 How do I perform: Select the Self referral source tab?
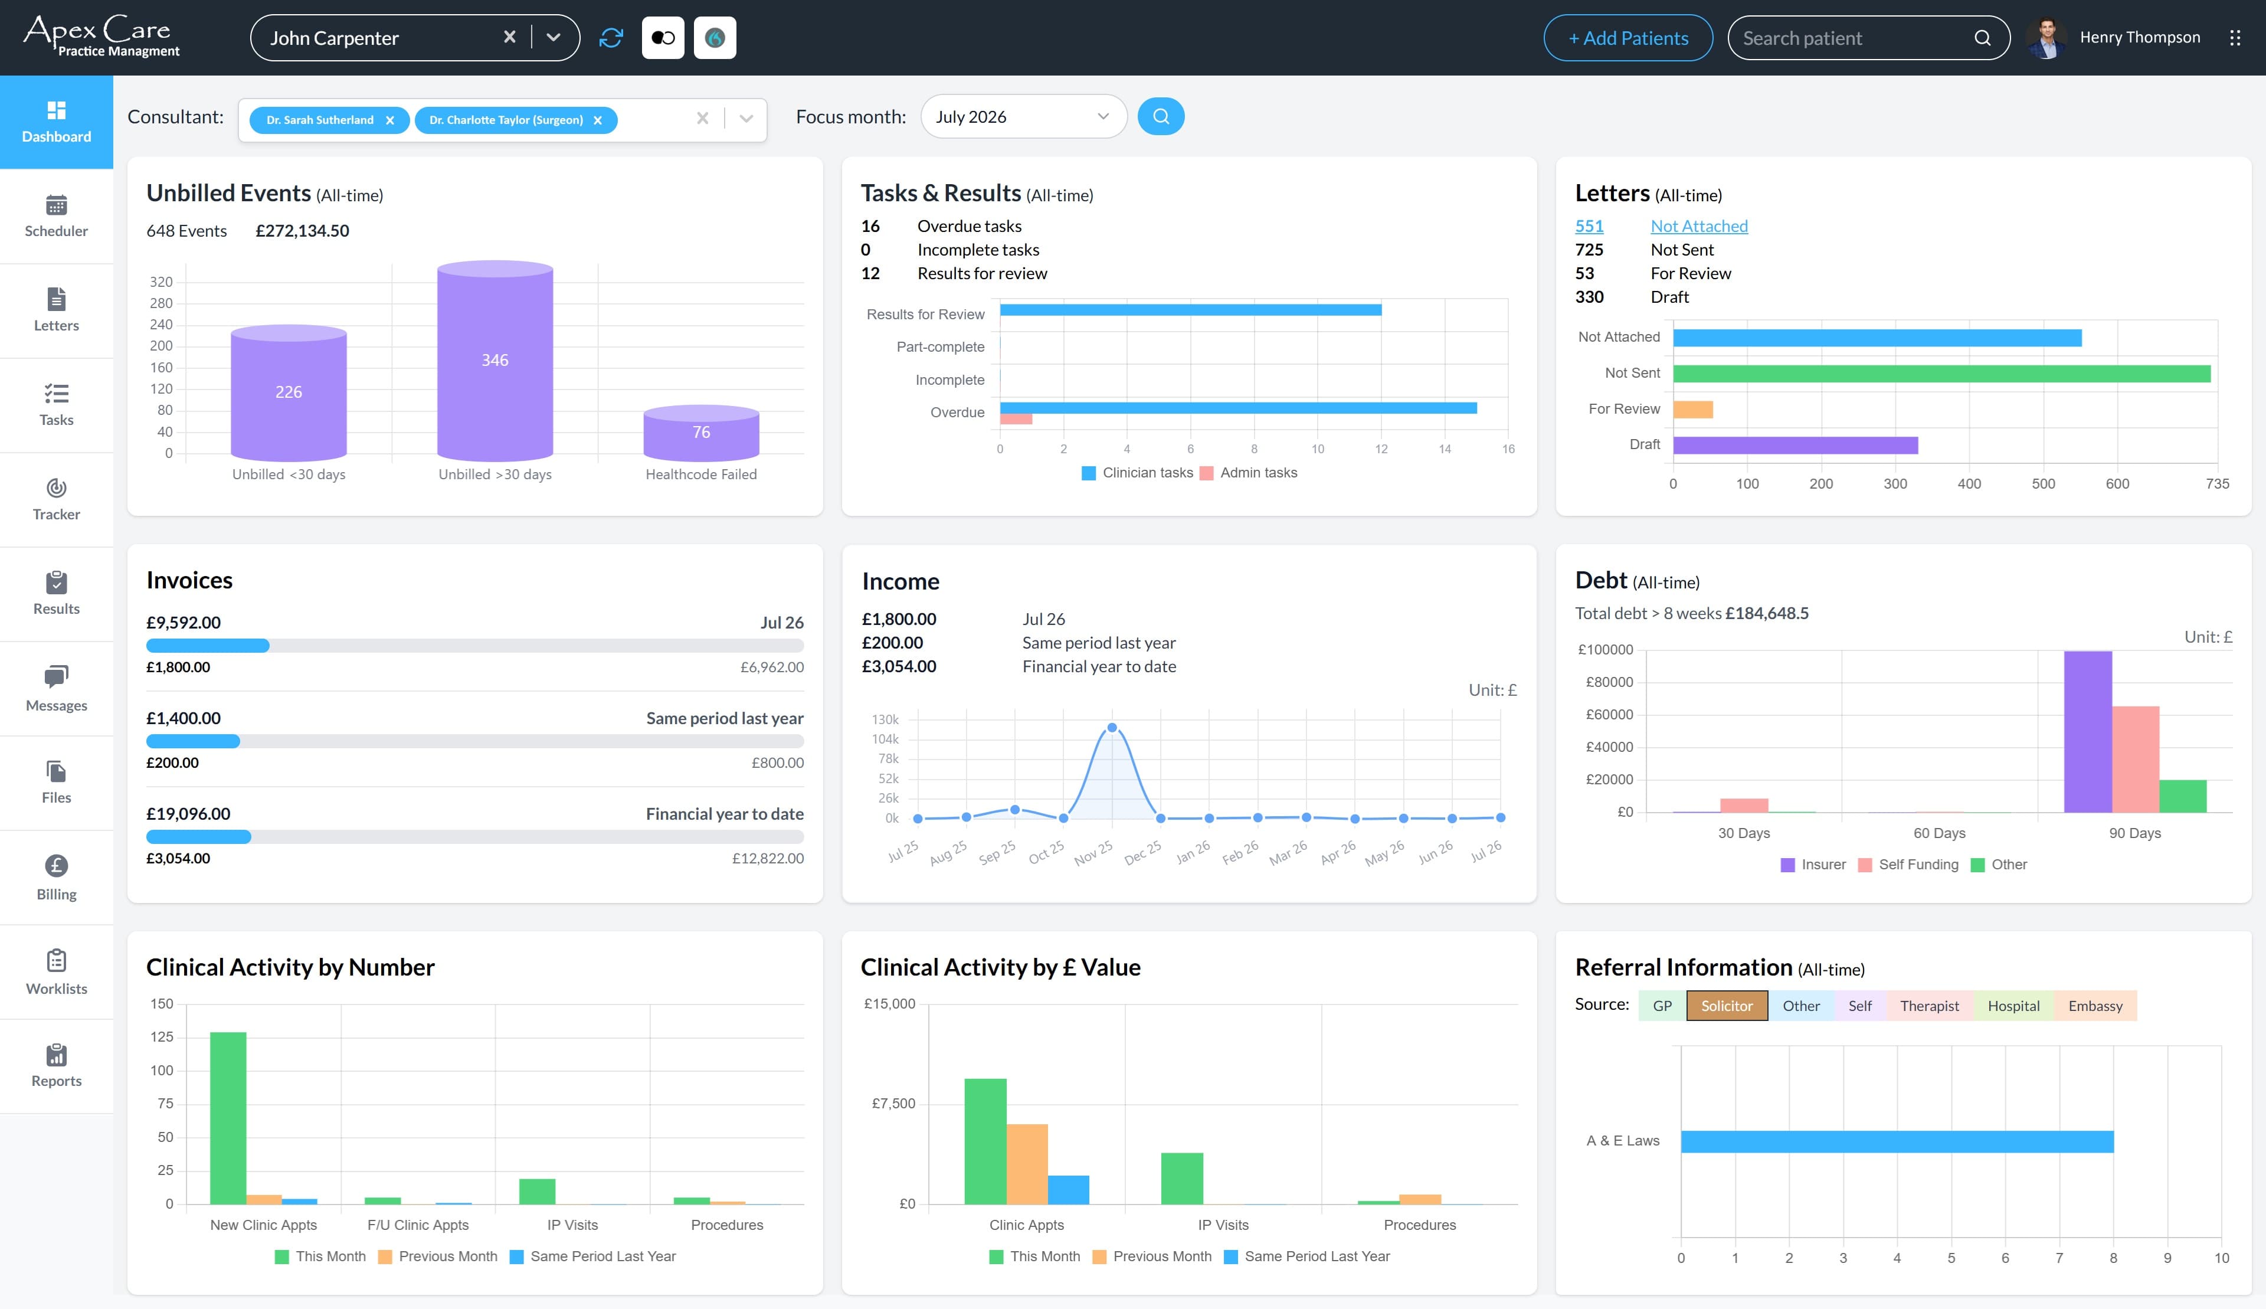[x=1860, y=1005]
